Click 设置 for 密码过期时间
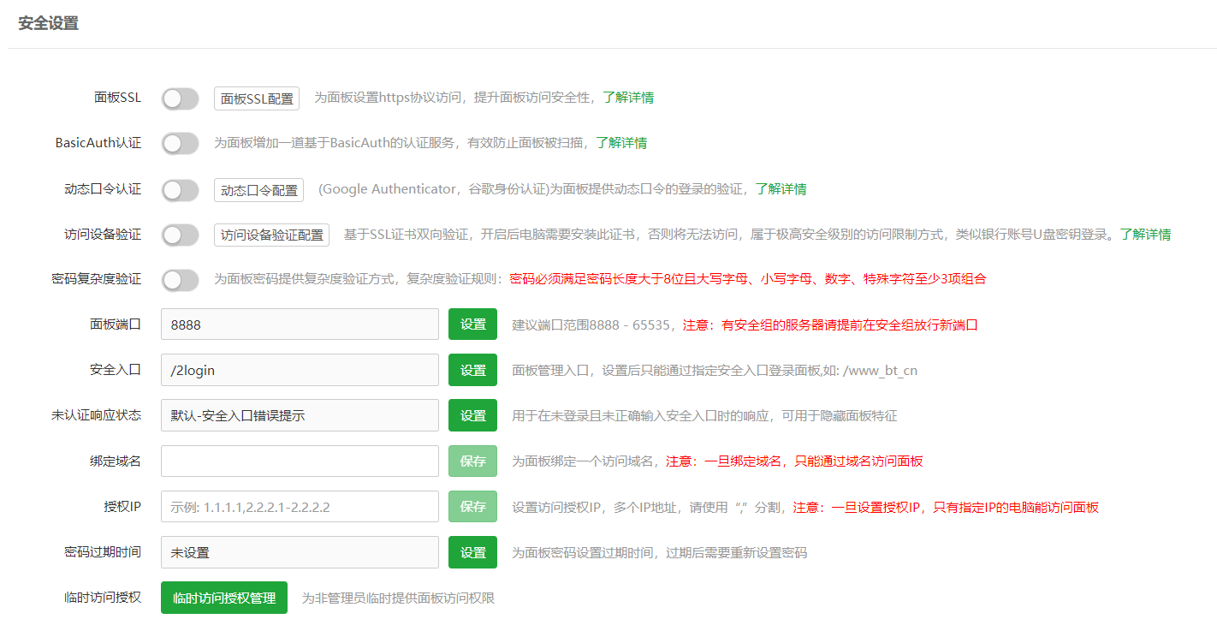The height and width of the screenshot is (631, 1217). pos(472,552)
